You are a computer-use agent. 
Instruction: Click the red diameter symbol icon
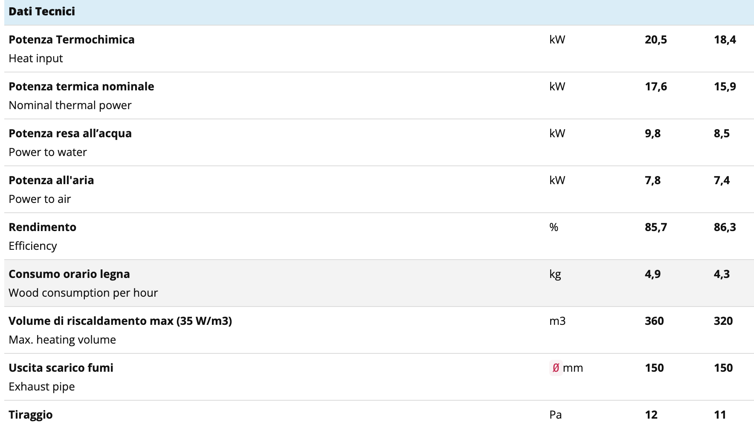pos(556,368)
